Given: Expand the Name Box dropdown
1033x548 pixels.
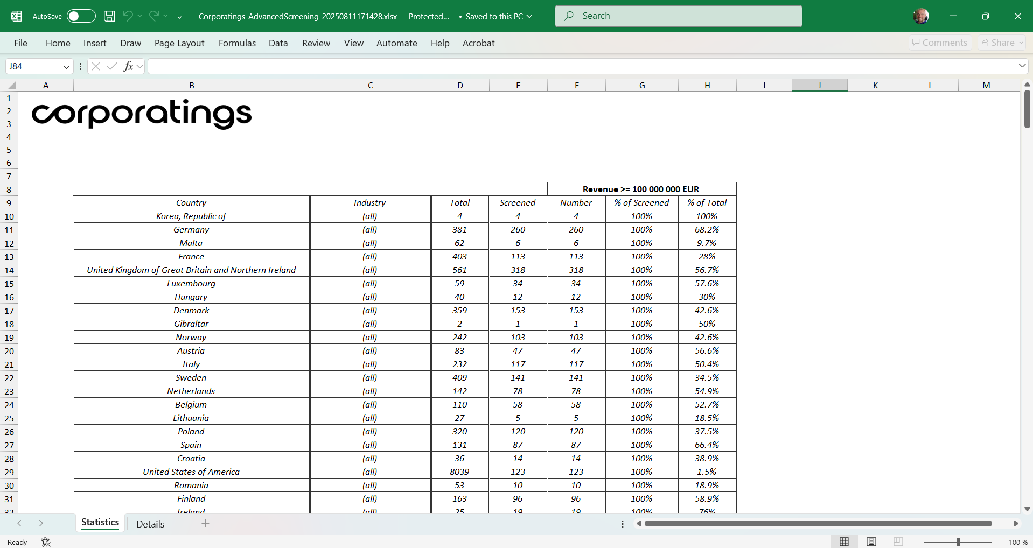Looking at the screenshot, I should pos(66,67).
